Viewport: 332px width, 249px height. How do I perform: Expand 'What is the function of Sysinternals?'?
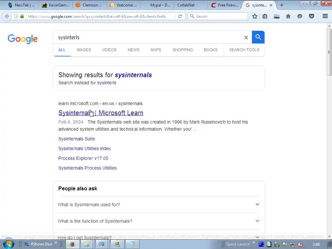pyautogui.click(x=159, y=221)
